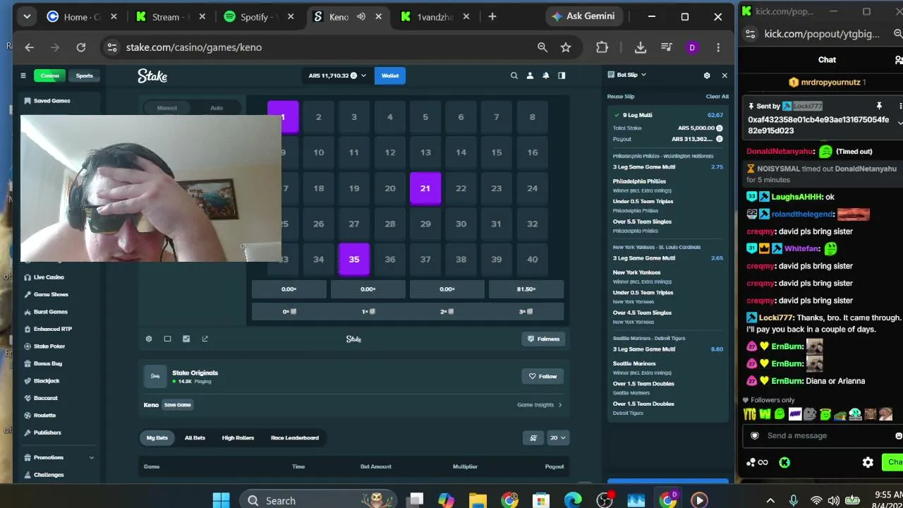Image resolution: width=903 pixels, height=508 pixels.
Task: Bookmark this page with star icon
Action: point(566,47)
